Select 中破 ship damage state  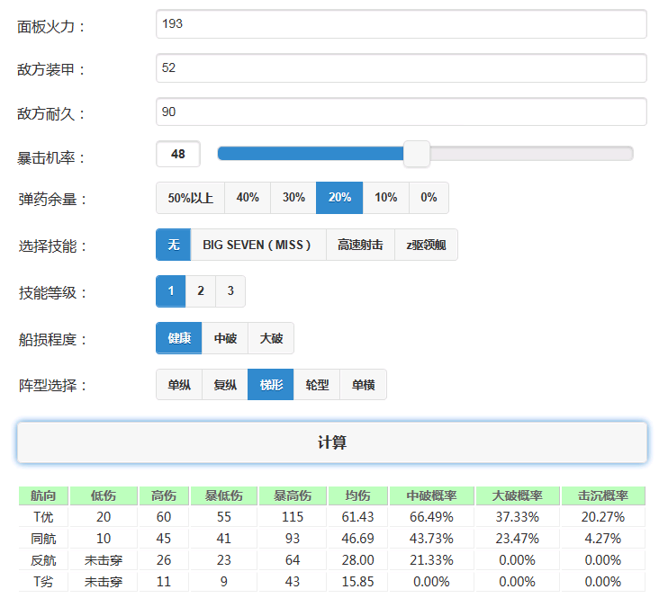pyautogui.click(x=225, y=338)
